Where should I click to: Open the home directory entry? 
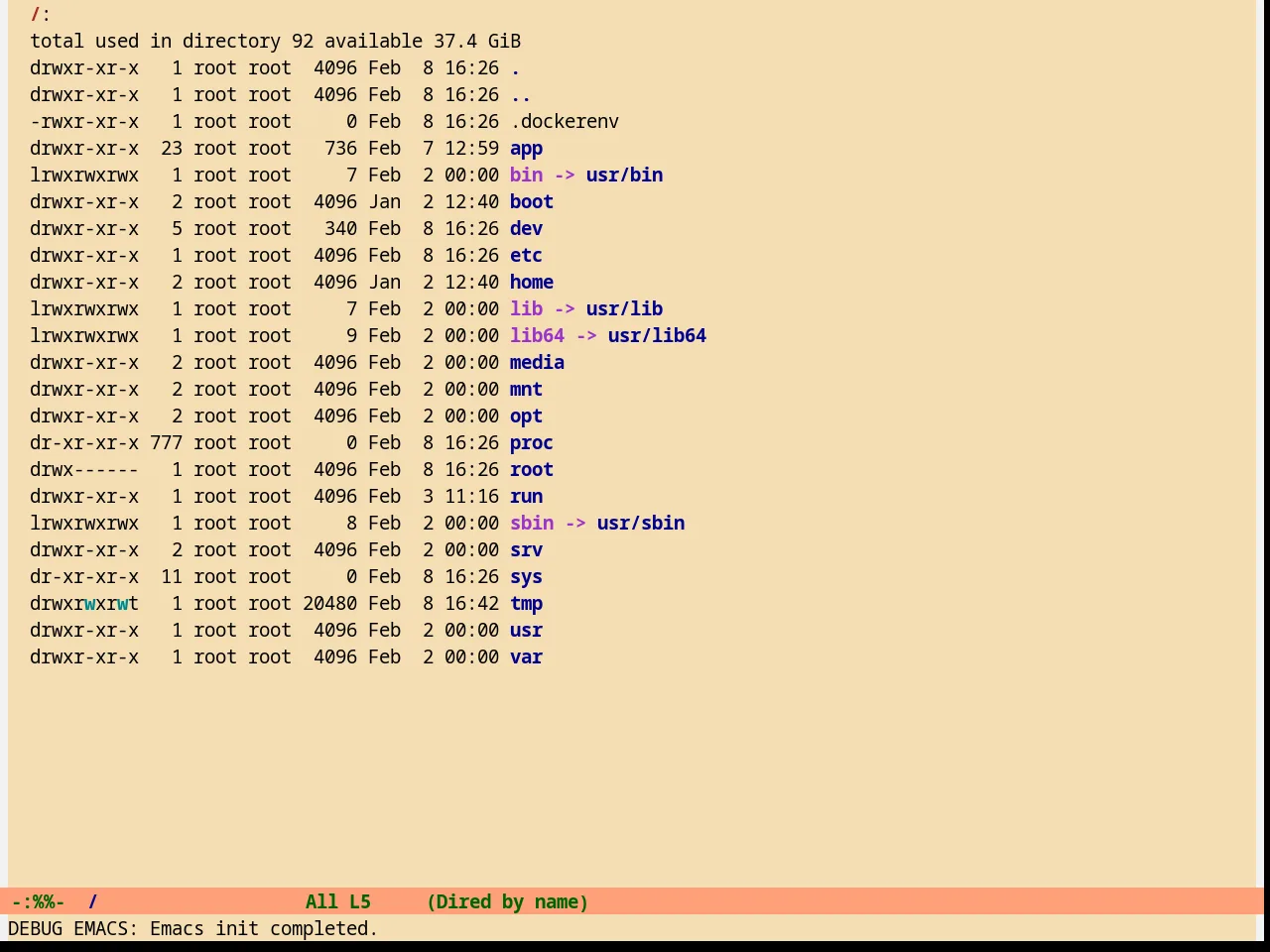pos(532,283)
